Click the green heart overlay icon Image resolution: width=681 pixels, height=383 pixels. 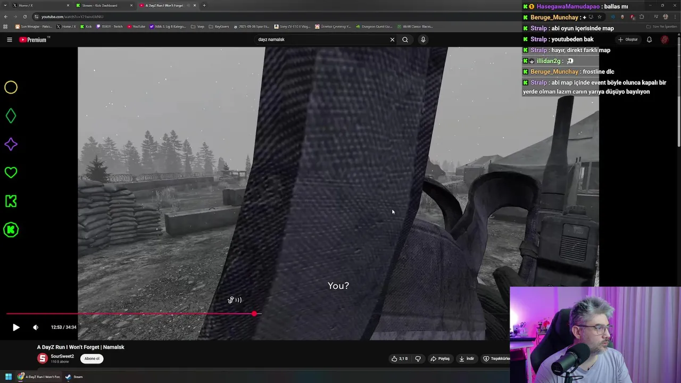(11, 172)
